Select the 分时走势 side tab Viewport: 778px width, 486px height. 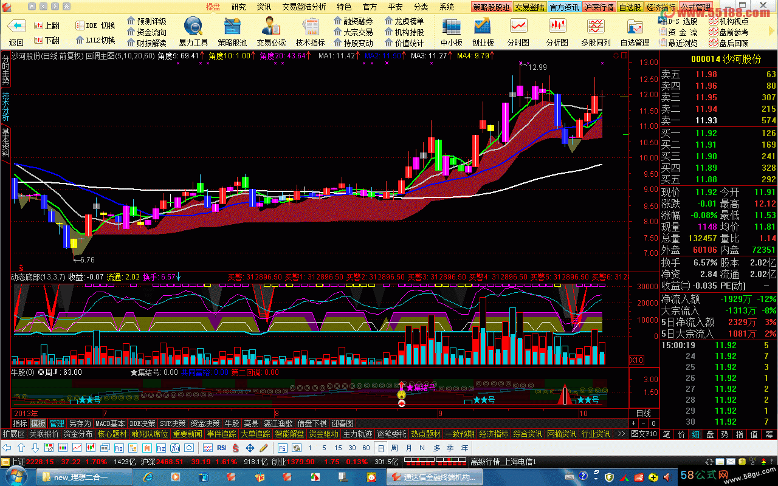[5, 70]
